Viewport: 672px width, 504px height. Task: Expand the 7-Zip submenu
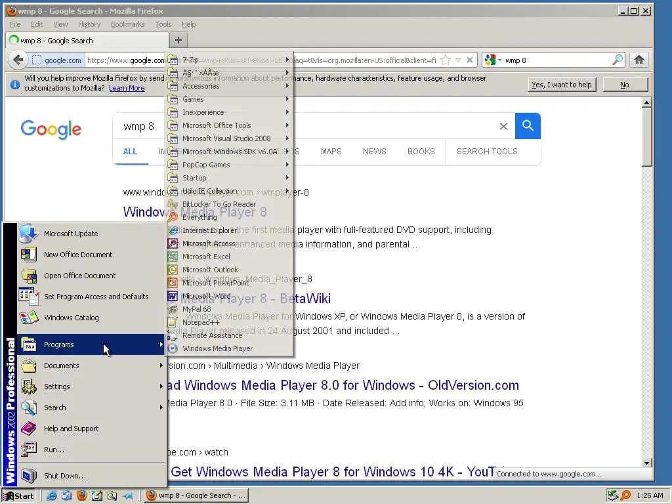click(x=229, y=60)
